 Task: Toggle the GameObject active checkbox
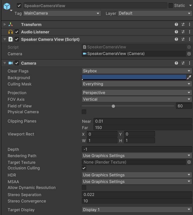[19, 6]
